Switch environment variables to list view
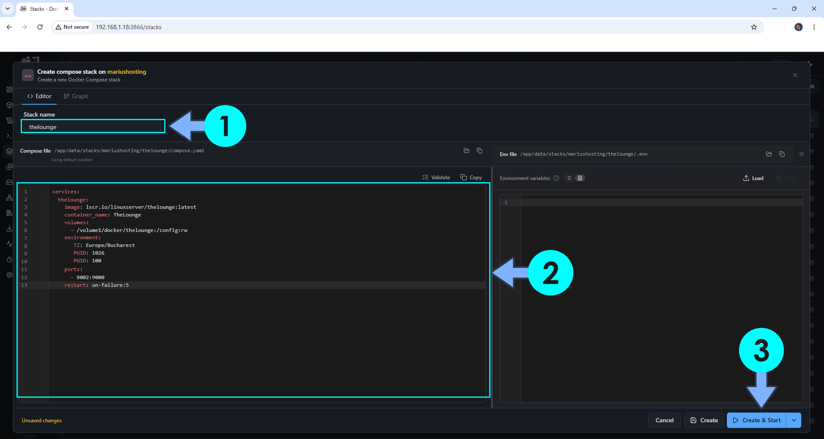 click(569, 178)
